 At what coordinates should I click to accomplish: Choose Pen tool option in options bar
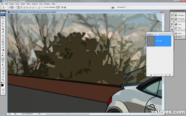click(x=18, y=7)
